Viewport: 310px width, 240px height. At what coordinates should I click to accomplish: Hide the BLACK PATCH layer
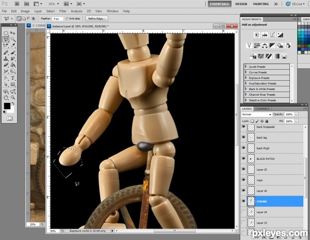pyautogui.click(x=243, y=159)
